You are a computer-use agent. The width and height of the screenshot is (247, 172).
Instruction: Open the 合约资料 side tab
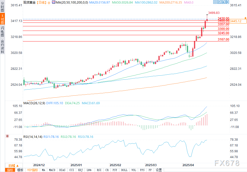coord(2,46)
